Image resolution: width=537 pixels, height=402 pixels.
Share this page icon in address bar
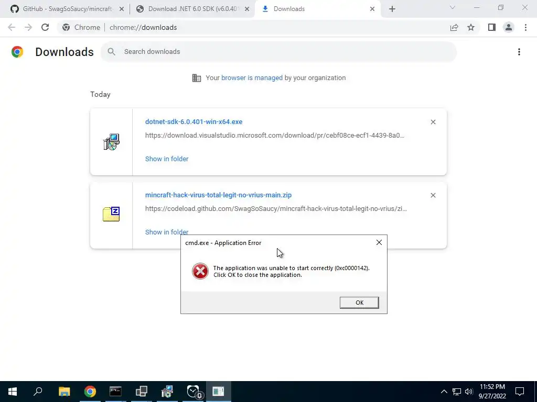454,27
